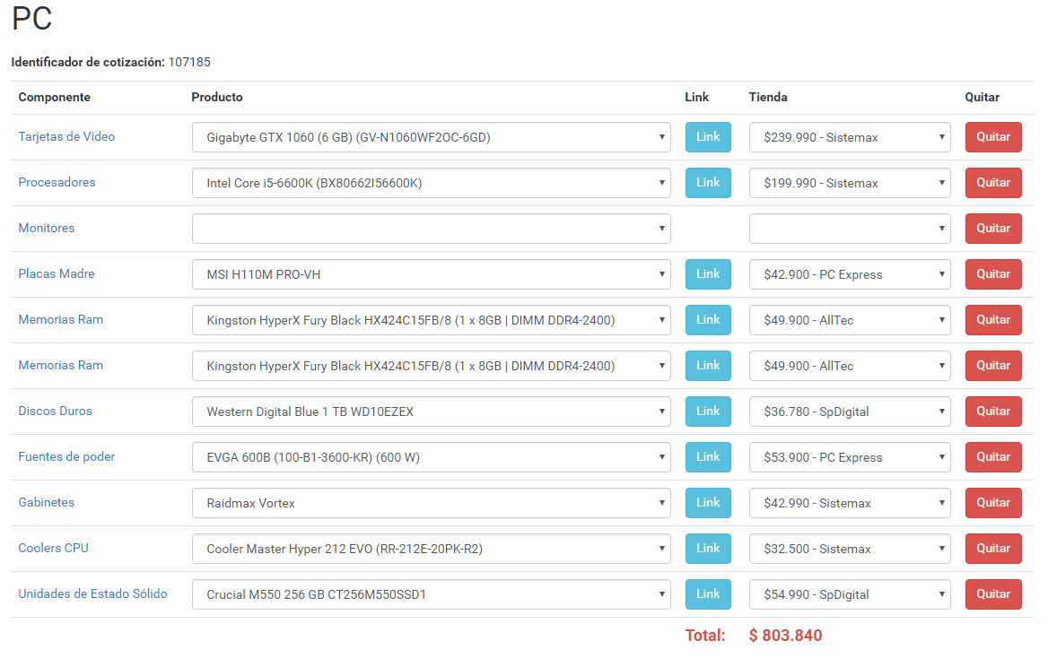Remove the Coolers CPU row with Quitar
The width and height of the screenshot is (1048, 667).
click(993, 549)
